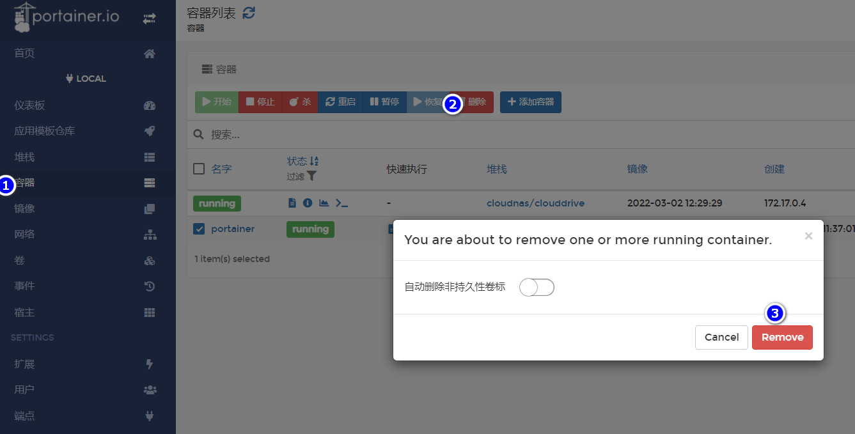View logs icon in clouddrive row
855x434 pixels.
click(292, 203)
